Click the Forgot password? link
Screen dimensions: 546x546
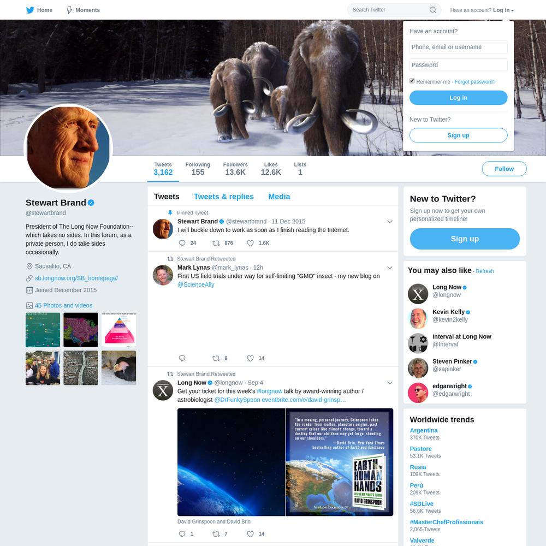[474, 82]
